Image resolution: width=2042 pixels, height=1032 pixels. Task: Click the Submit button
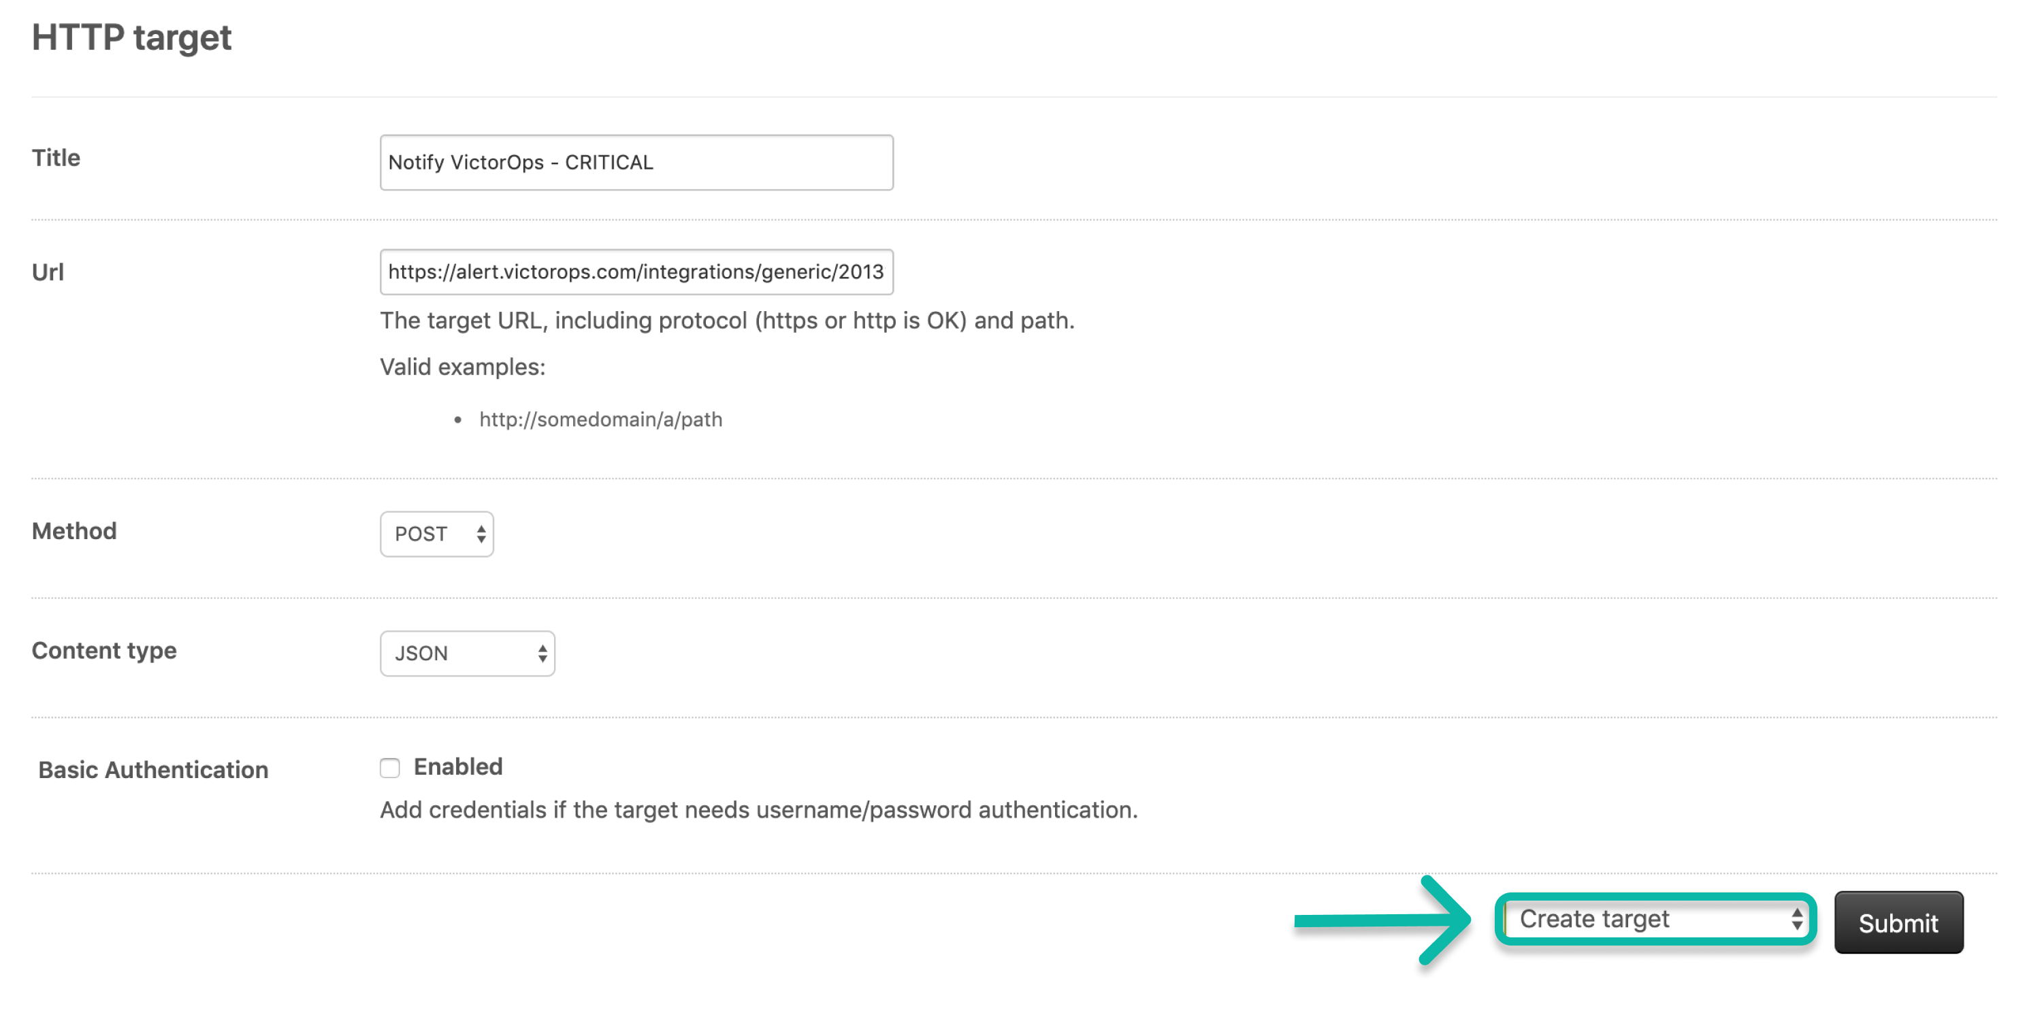[1898, 922]
